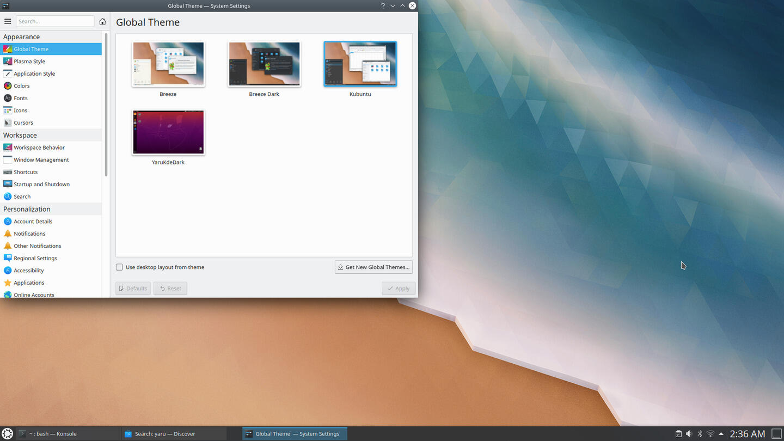Click the home icon beside search
Screen dimensions: 784x441
coord(102,21)
